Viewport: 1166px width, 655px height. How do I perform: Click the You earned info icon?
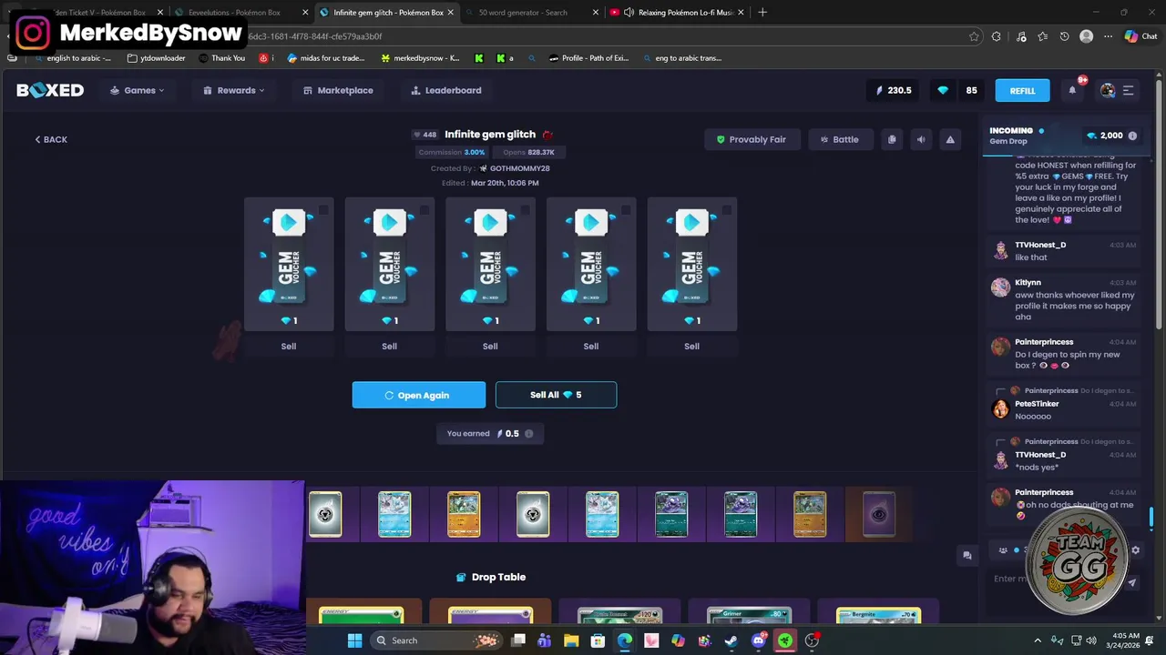coord(528,434)
